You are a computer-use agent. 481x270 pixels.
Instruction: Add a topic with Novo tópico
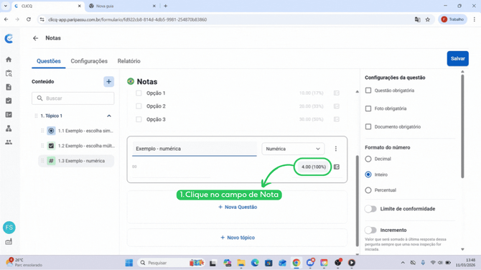click(x=238, y=238)
